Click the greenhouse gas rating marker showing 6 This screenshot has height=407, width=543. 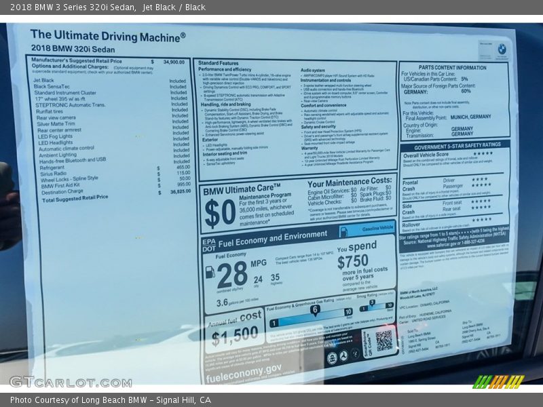click(x=315, y=310)
